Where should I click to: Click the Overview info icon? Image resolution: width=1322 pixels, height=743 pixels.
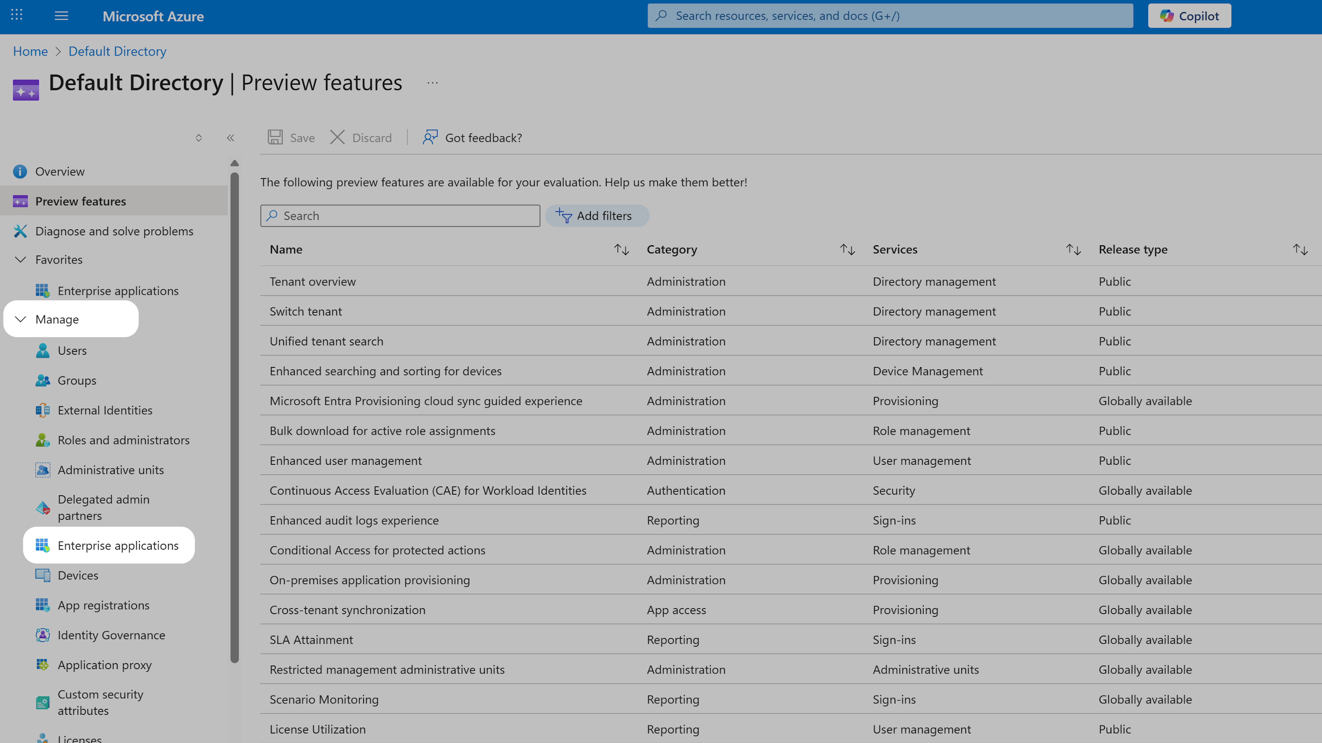click(20, 172)
